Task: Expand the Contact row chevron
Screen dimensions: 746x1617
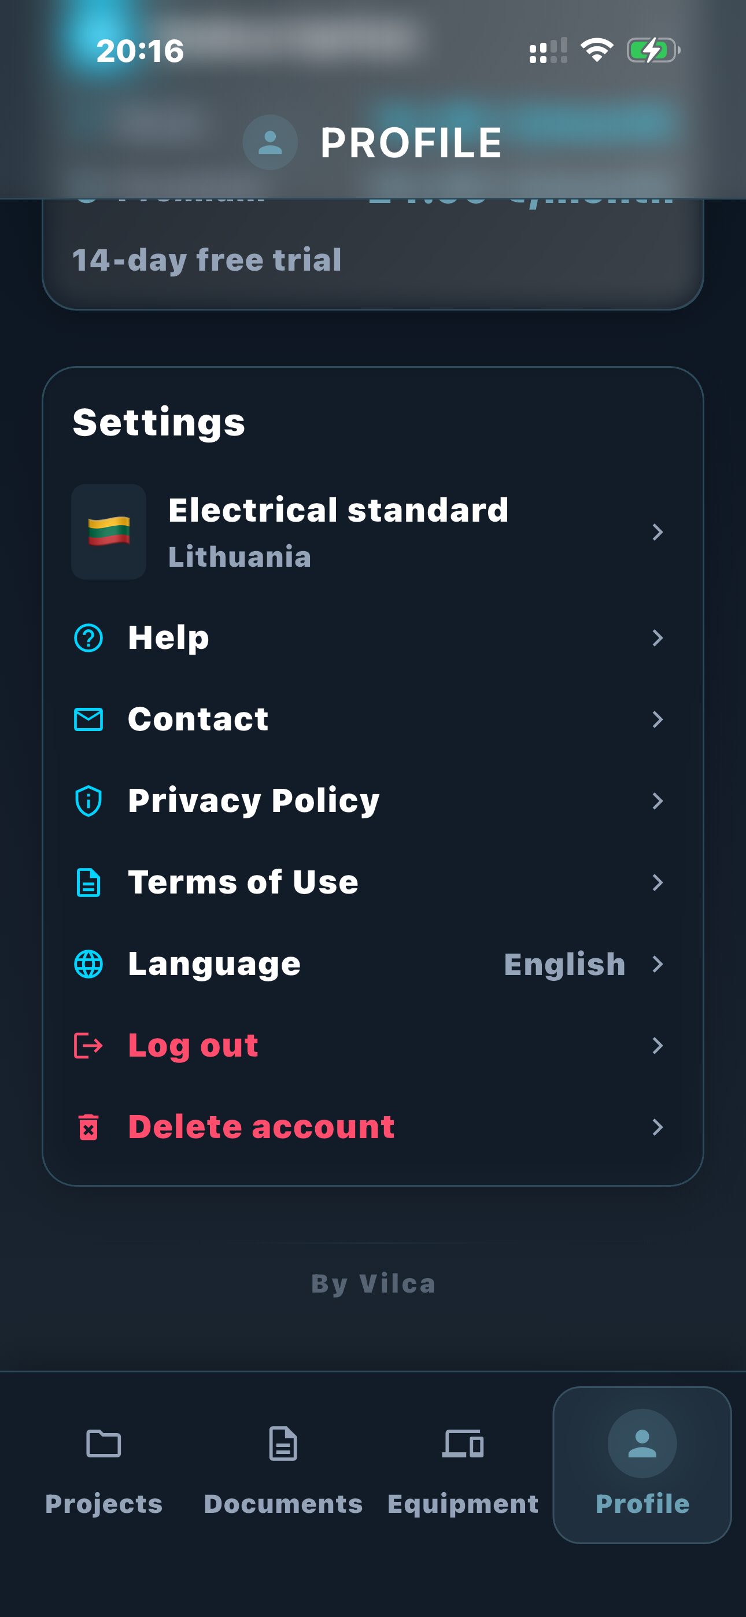Action: click(658, 719)
